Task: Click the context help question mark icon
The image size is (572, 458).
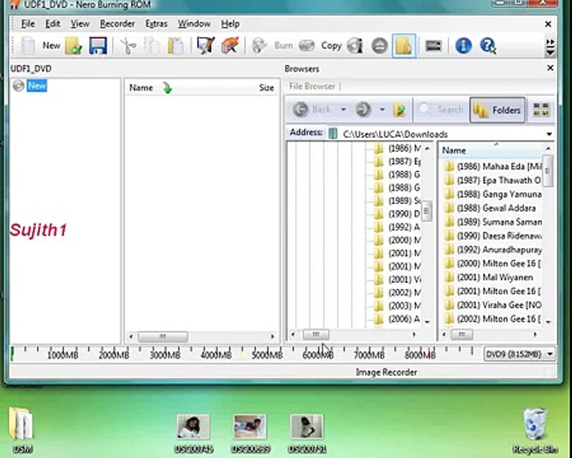Action: coord(487,46)
